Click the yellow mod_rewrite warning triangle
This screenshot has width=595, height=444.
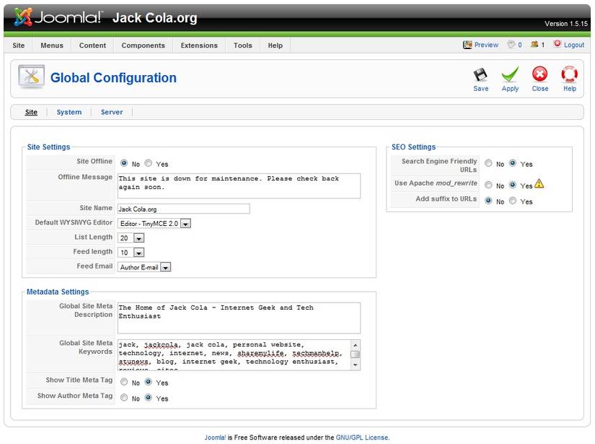tap(539, 184)
